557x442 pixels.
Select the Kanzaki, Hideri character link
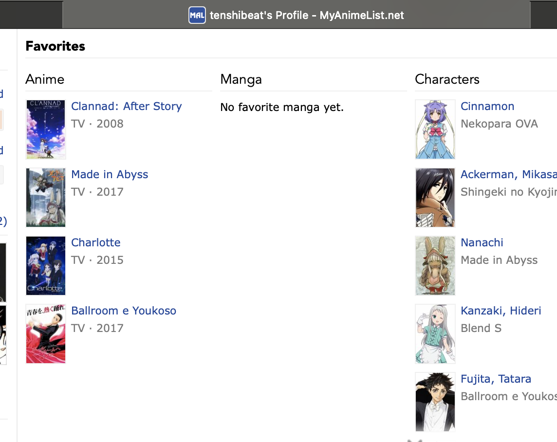pos(501,311)
